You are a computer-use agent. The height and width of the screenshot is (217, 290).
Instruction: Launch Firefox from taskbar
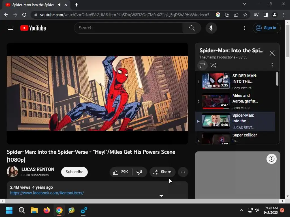coord(47,210)
